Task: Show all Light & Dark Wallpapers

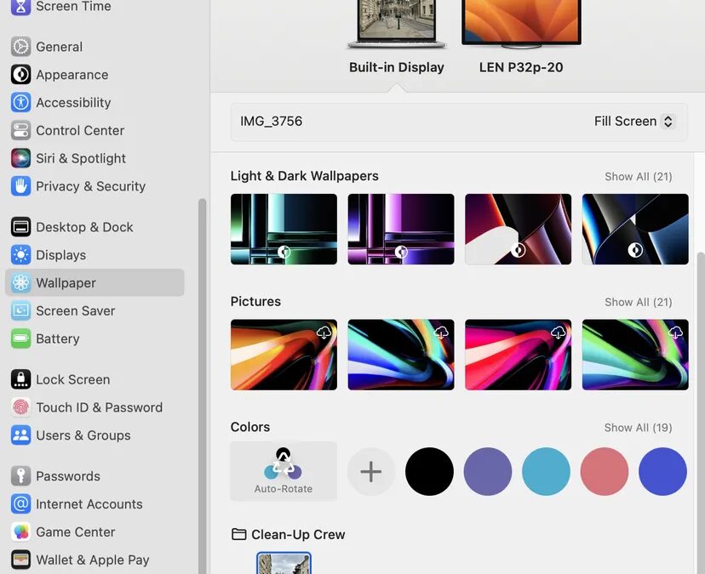Action: pos(638,177)
